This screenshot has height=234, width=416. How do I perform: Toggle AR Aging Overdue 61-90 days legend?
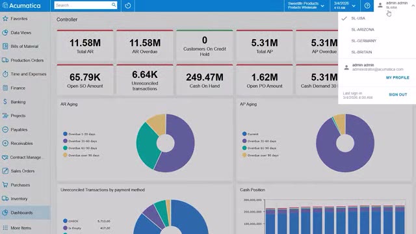(80, 148)
